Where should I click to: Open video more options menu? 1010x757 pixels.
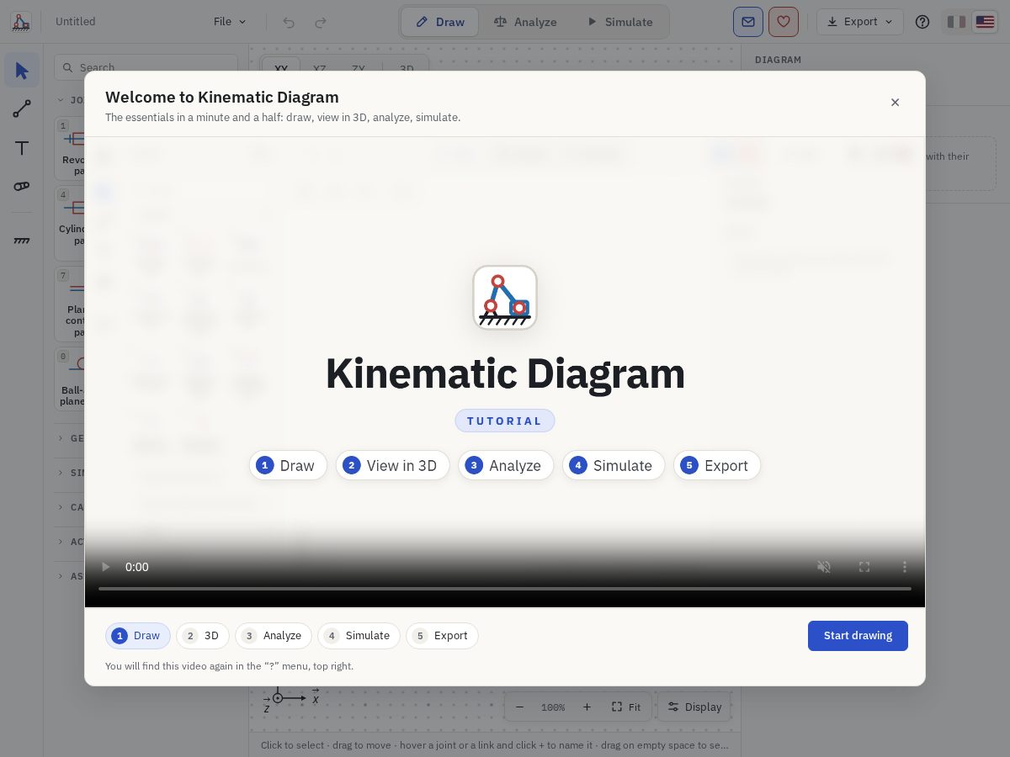pyautogui.click(x=905, y=567)
